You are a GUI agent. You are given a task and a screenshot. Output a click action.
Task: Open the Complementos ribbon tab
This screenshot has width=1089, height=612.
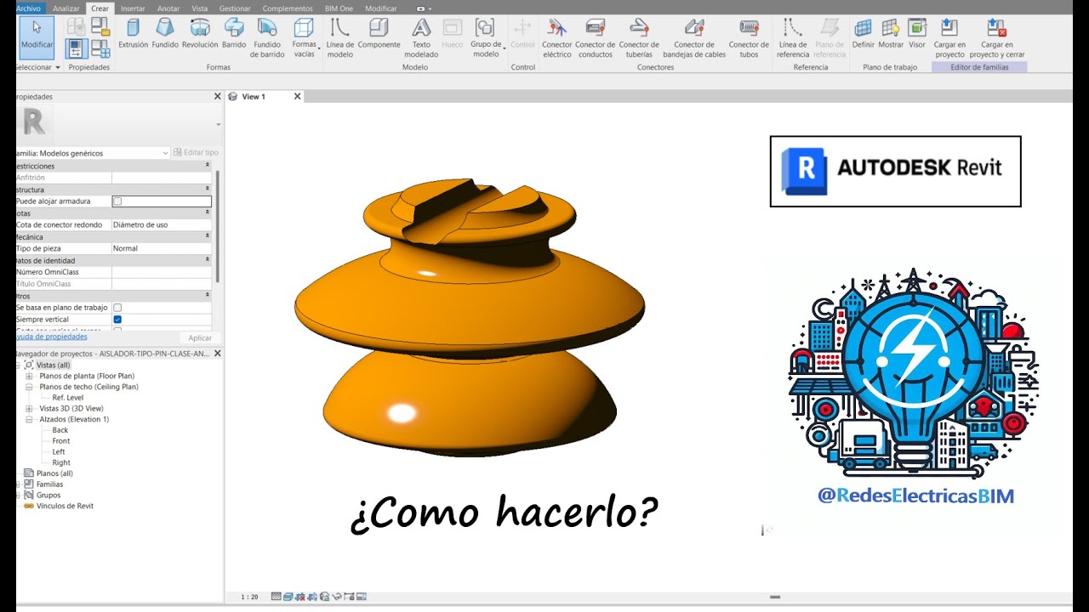288,8
